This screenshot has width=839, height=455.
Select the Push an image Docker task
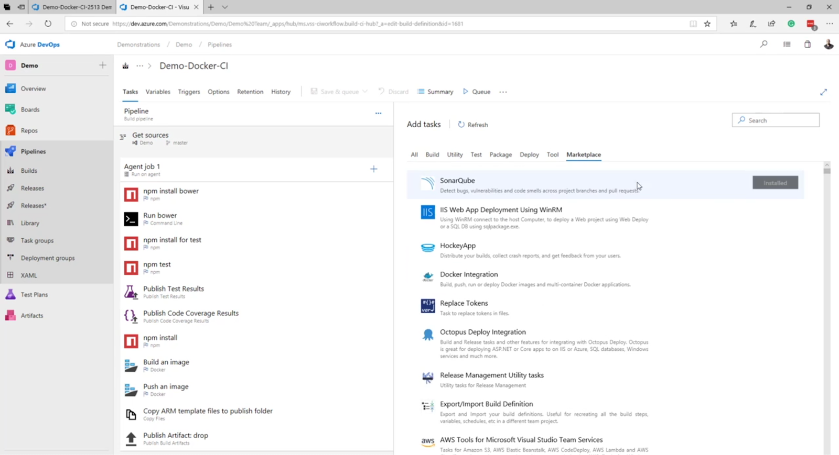tap(256, 390)
